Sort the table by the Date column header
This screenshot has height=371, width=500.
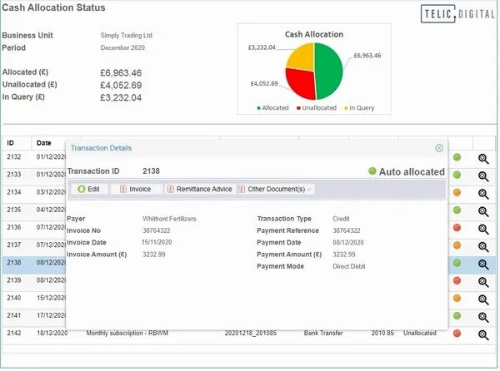(x=43, y=142)
